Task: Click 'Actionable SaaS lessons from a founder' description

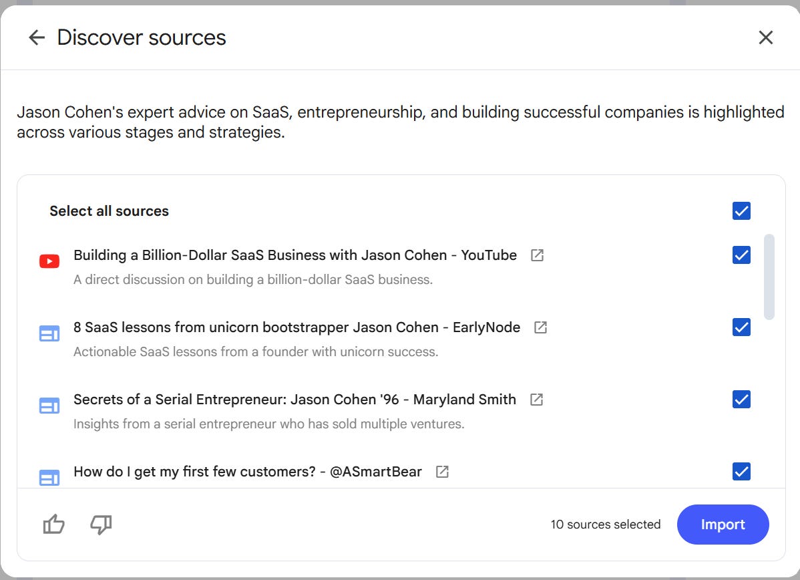Action: coord(256,351)
